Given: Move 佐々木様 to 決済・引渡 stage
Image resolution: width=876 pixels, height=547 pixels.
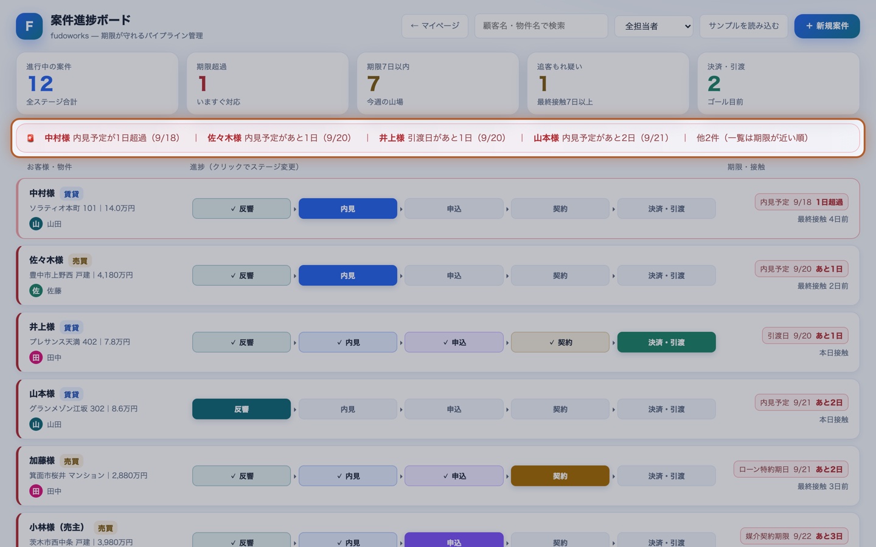Looking at the screenshot, I should click(666, 275).
